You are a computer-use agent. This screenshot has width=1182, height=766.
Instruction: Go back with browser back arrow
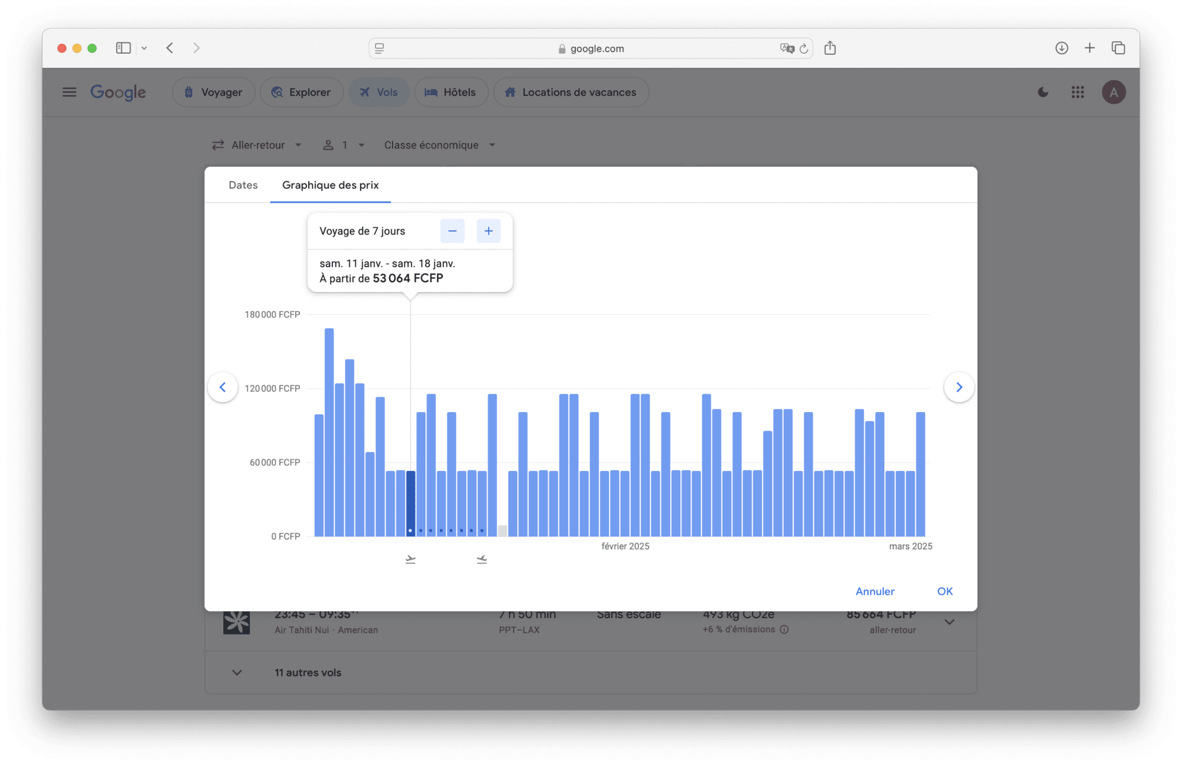[170, 48]
